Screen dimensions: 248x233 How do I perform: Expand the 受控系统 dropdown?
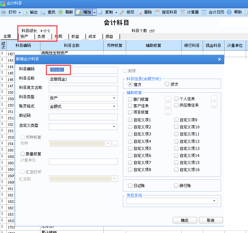(214, 201)
